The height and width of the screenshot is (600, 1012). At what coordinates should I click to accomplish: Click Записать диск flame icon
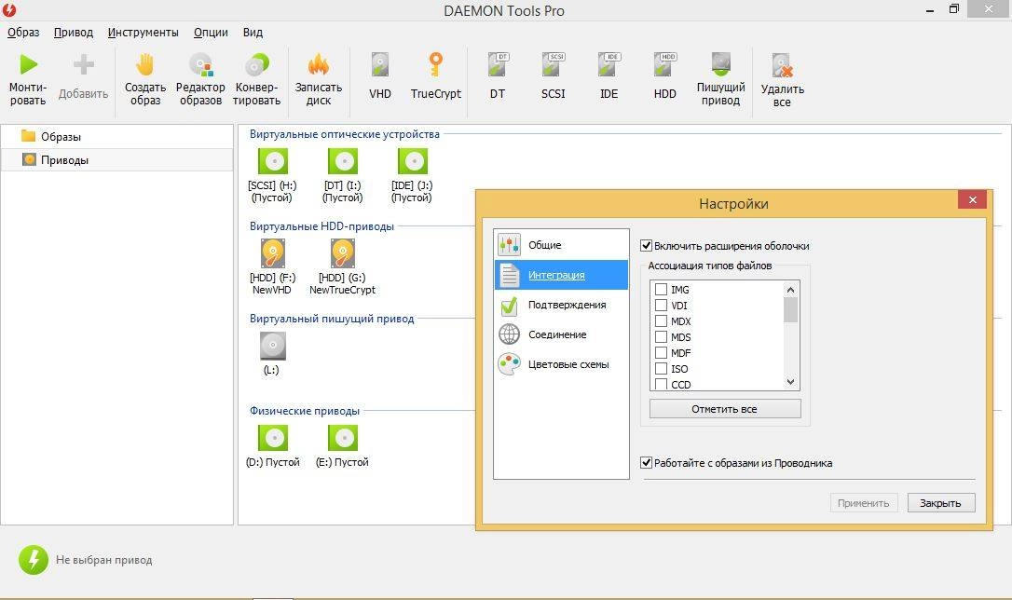pyautogui.click(x=318, y=64)
